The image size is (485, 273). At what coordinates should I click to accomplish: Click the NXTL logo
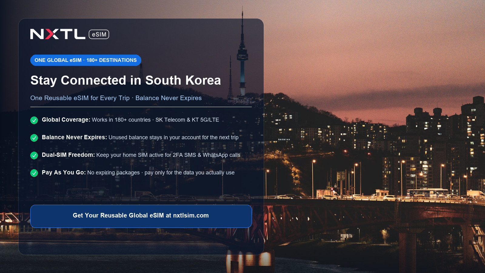pos(58,34)
